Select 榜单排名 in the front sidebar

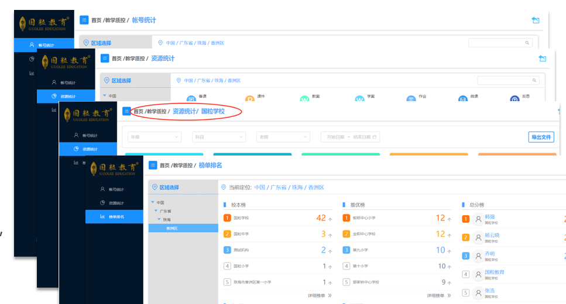tap(116, 217)
